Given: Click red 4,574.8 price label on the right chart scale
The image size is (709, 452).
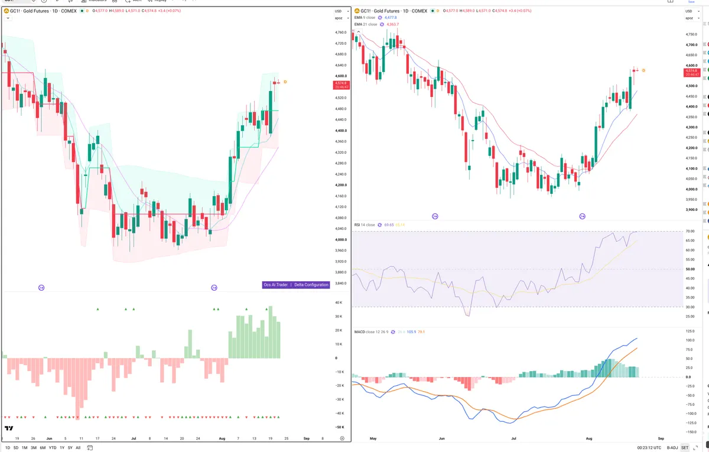Looking at the screenshot, I should point(692,73).
